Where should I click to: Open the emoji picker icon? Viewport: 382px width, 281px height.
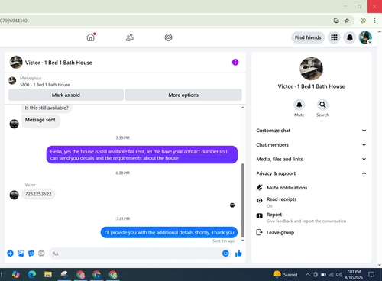coord(225,254)
